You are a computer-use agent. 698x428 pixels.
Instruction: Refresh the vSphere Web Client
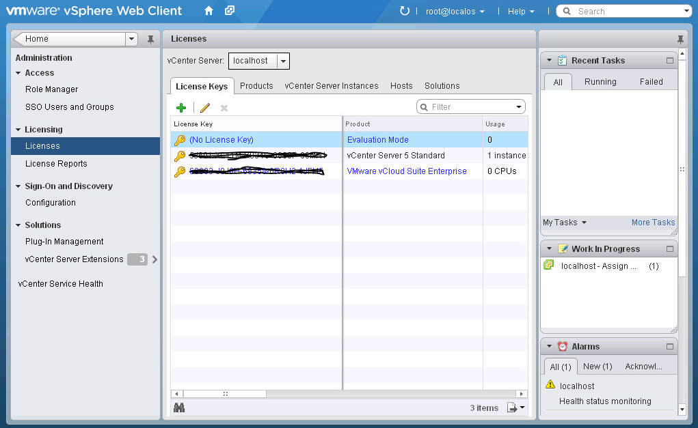(404, 11)
